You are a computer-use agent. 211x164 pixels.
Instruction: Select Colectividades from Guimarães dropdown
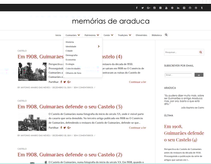73,69
